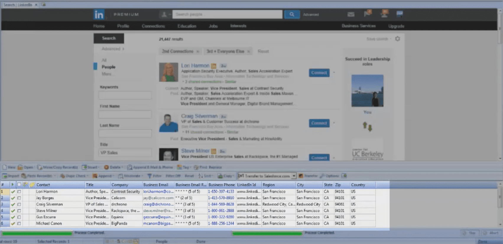
Task: Open the Jobs menu item
Action: [213, 26]
